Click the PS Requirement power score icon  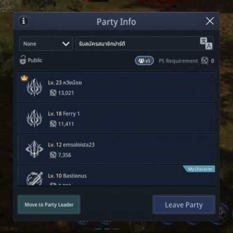(x=204, y=61)
